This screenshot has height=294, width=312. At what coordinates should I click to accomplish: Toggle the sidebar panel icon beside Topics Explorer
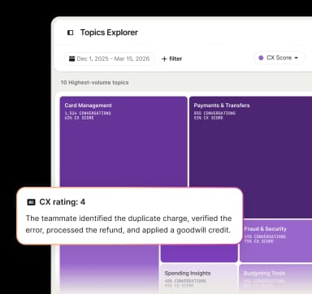point(71,32)
